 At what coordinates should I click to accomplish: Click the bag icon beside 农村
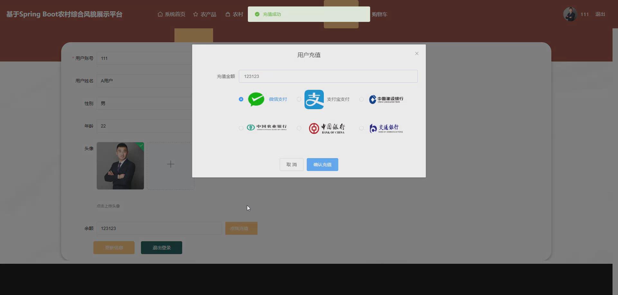tap(228, 14)
